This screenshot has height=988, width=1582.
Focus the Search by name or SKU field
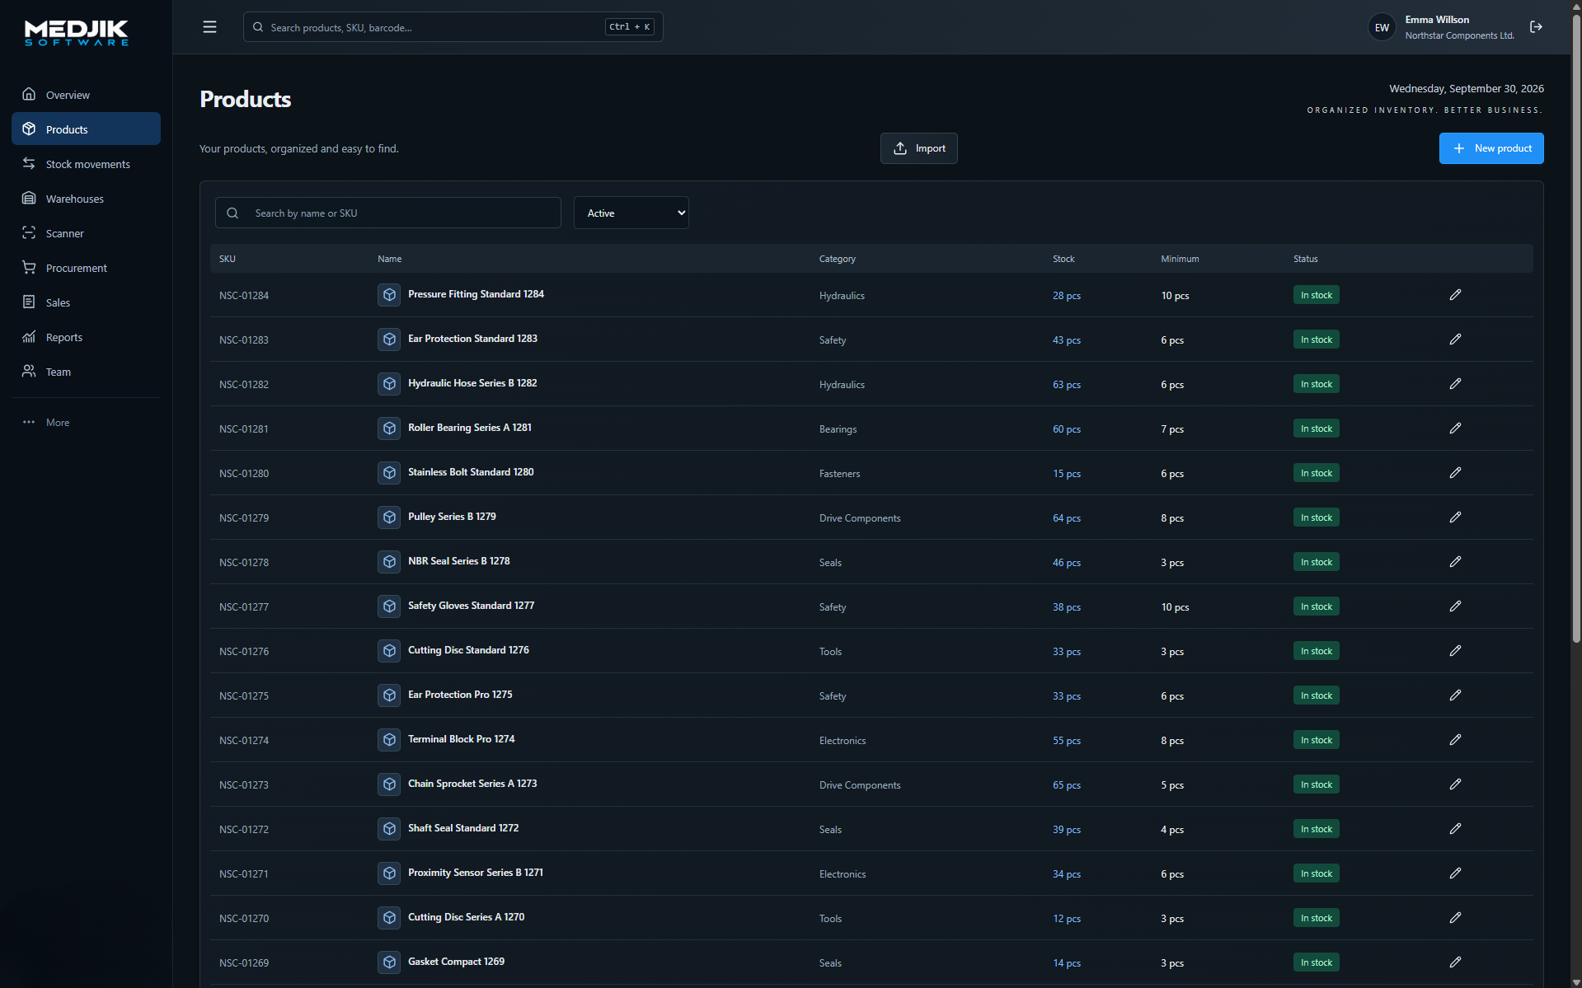387,213
